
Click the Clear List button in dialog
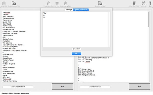pyautogui.click(x=76, y=49)
